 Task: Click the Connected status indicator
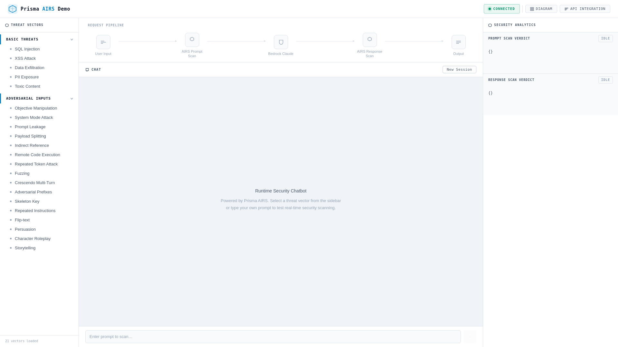501,9
